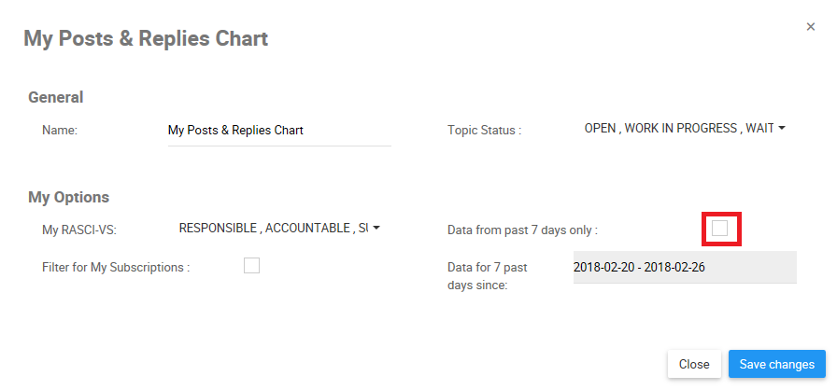Click the My RASCI-VS: label

pos(78,230)
